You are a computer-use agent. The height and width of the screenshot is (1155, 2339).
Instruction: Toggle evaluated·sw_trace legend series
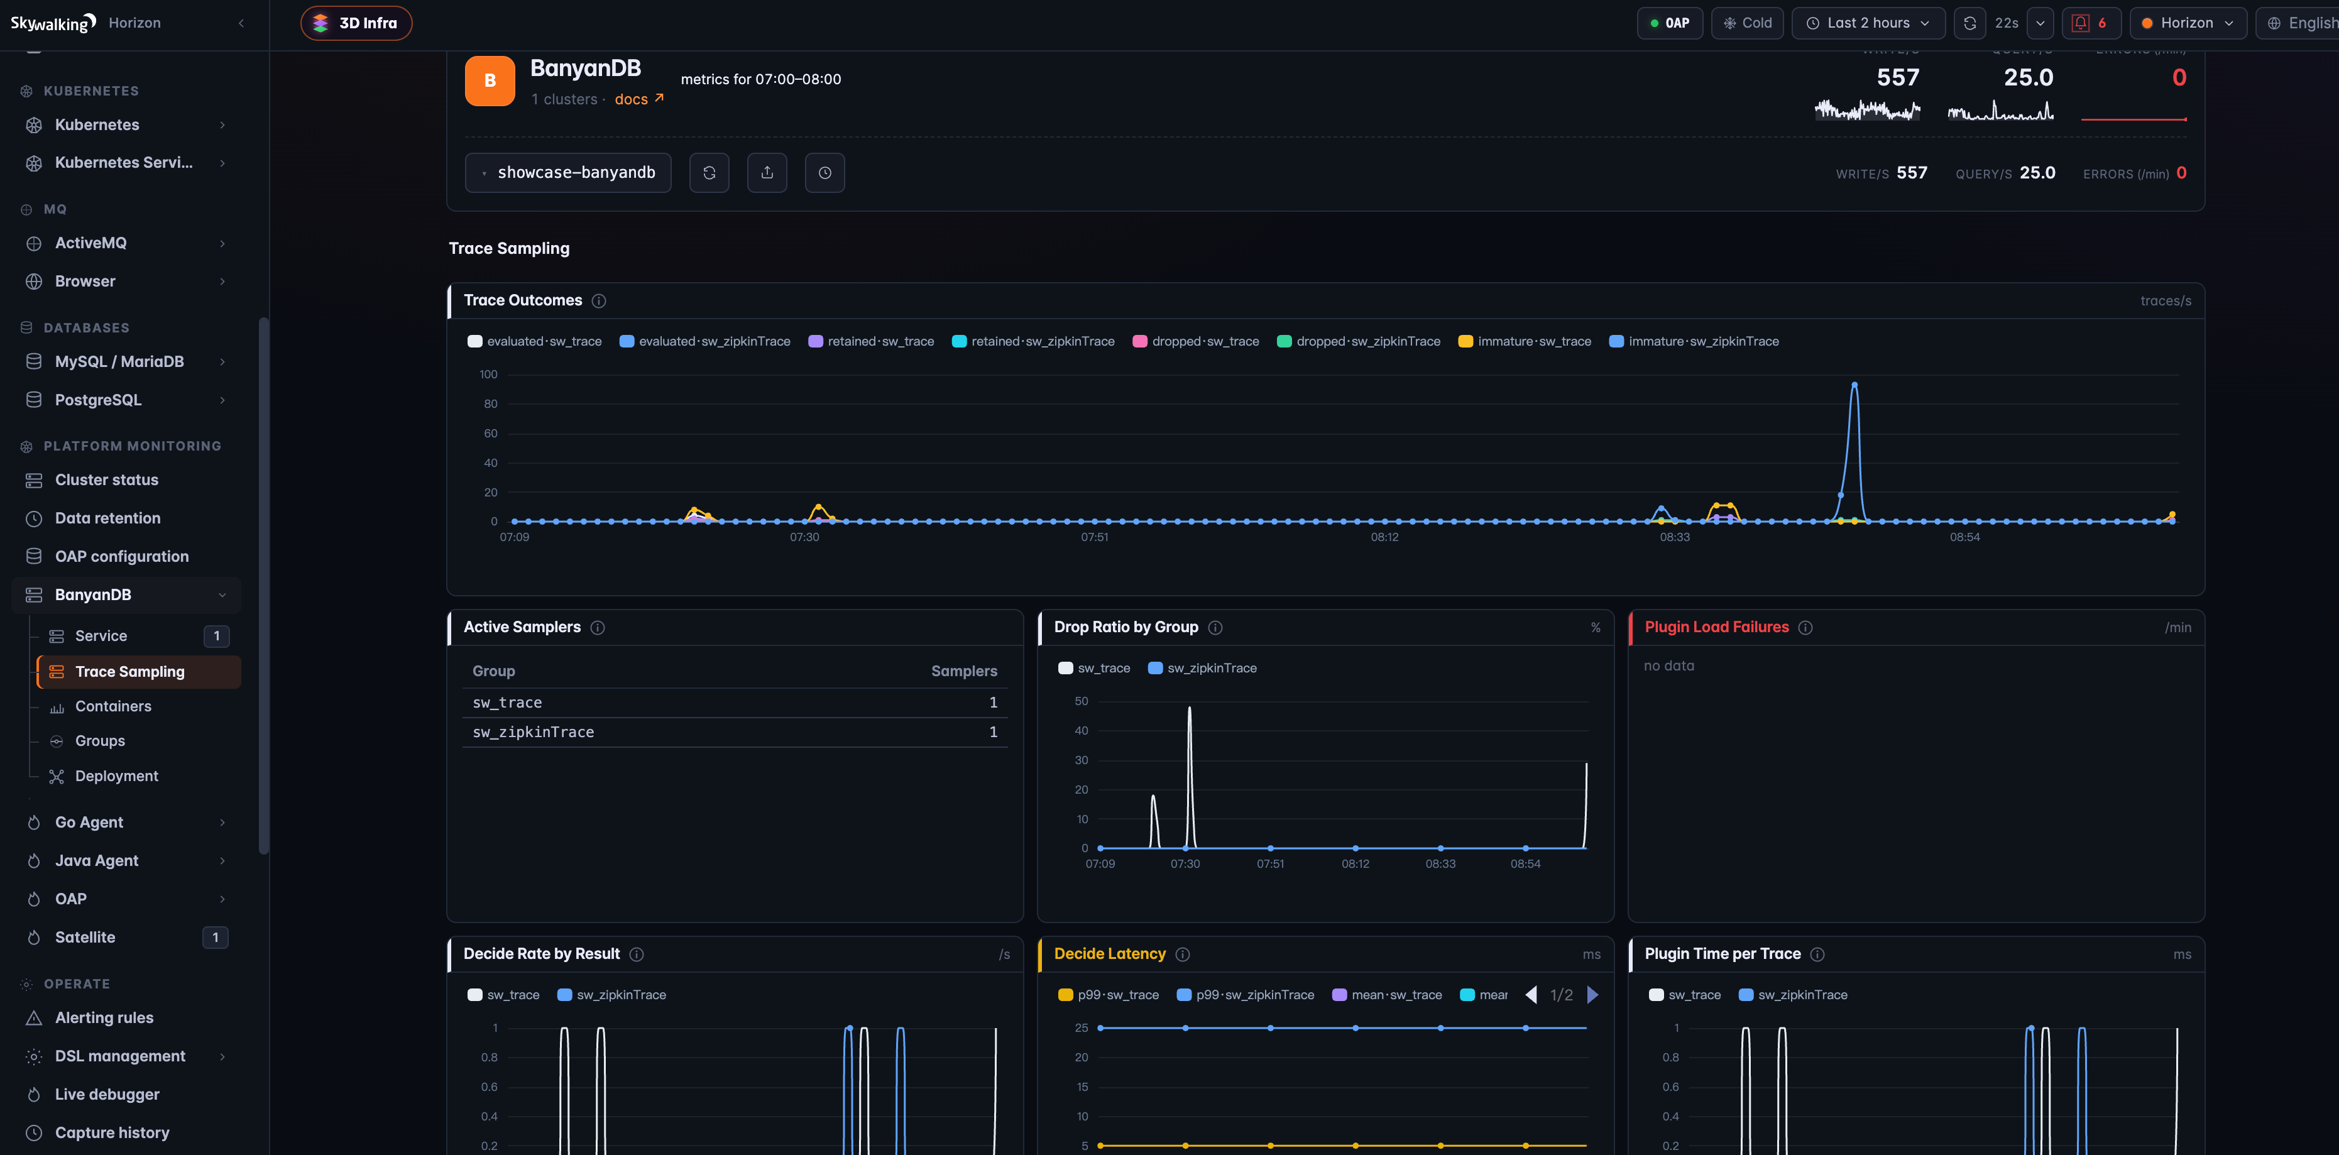pyautogui.click(x=535, y=341)
